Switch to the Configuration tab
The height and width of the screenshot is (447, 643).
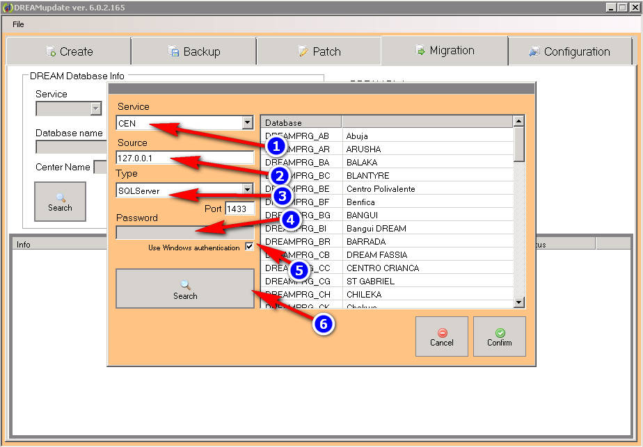point(571,51)
